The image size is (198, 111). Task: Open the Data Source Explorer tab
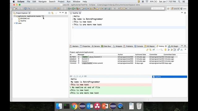click(106, 46)
